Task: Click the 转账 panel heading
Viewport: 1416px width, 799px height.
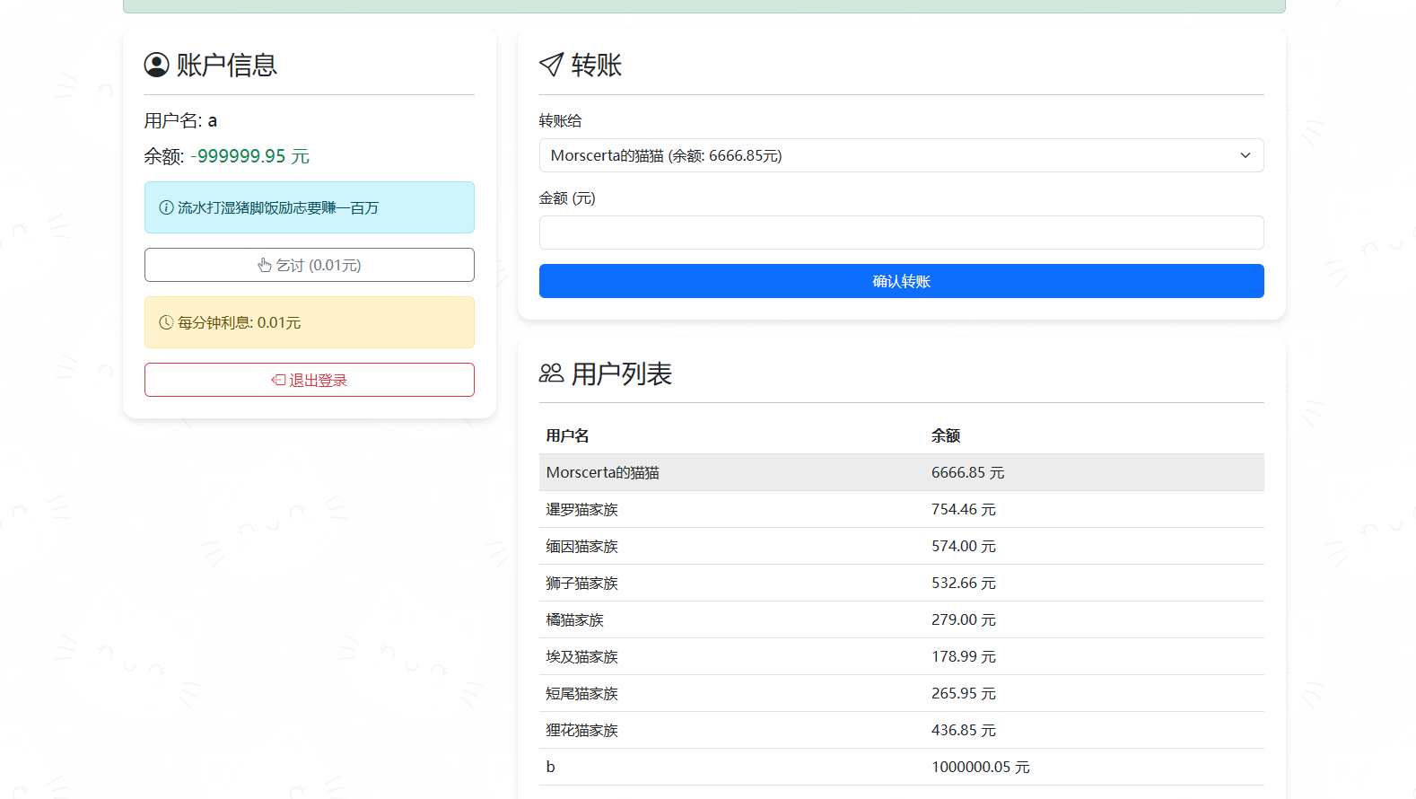Action: click(596, 65)
